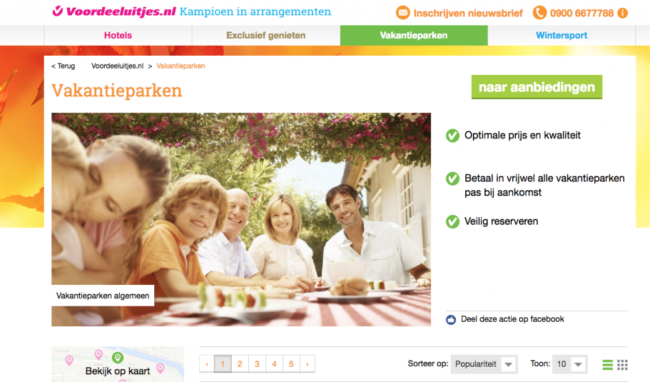The height and width of the screenshot is (382, 650).
Task: Click the orange info icon beside phone number
Action: tap(622, 13)
